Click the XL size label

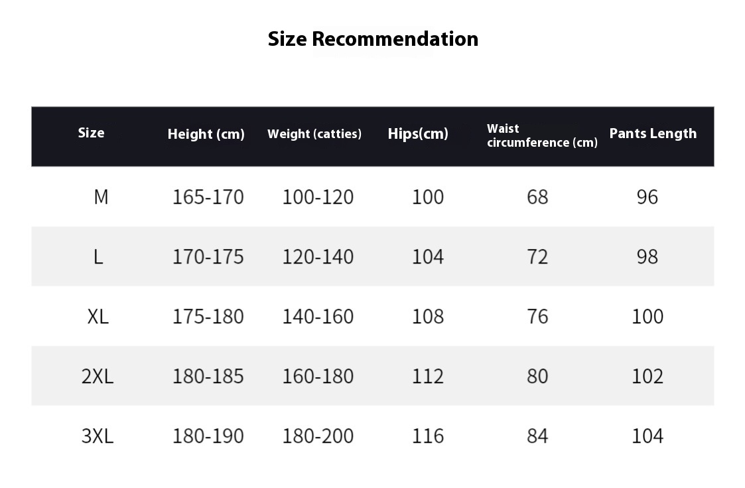98,316
